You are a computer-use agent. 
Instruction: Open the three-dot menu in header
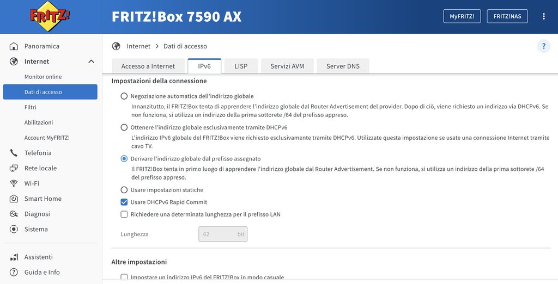coord(543,16)
